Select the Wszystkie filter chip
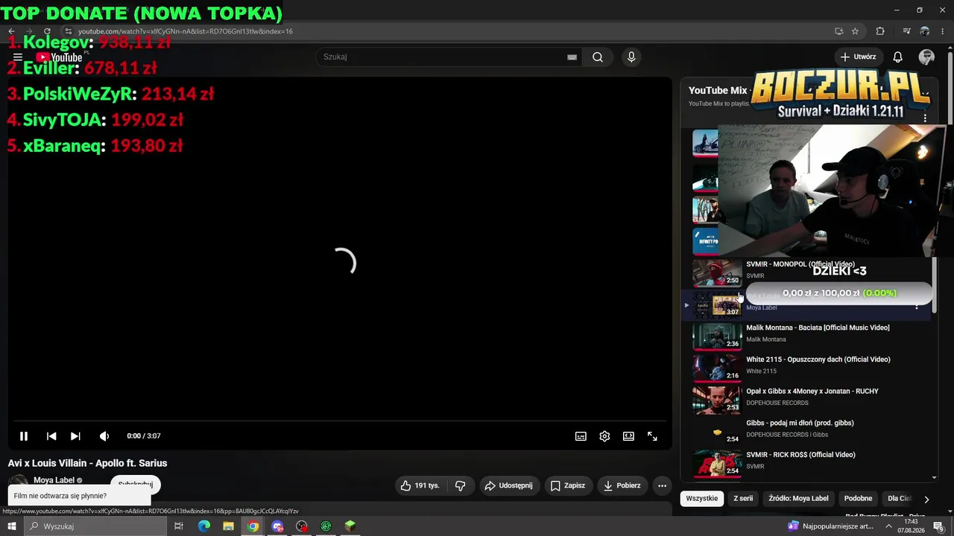The width and height of the screenshot is (954, 536). (702, 499)
